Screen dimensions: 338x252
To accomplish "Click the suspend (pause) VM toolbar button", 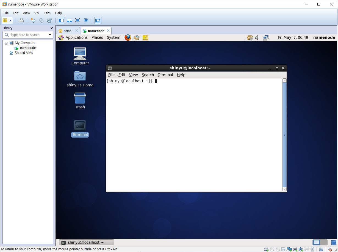I will (5, 20).
